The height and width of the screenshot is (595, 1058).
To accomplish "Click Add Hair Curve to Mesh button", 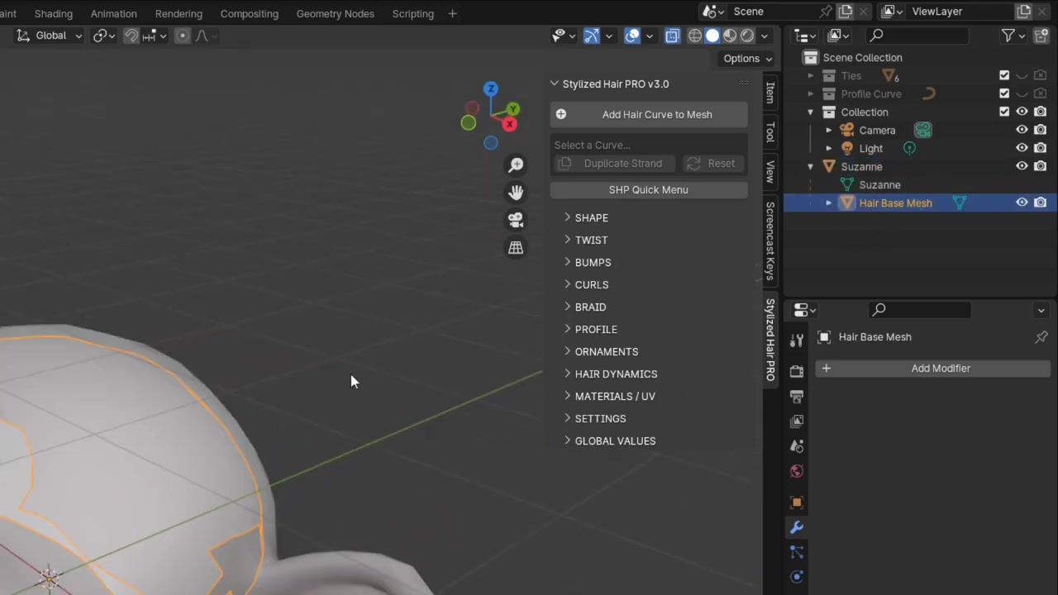I will [649, 114].
